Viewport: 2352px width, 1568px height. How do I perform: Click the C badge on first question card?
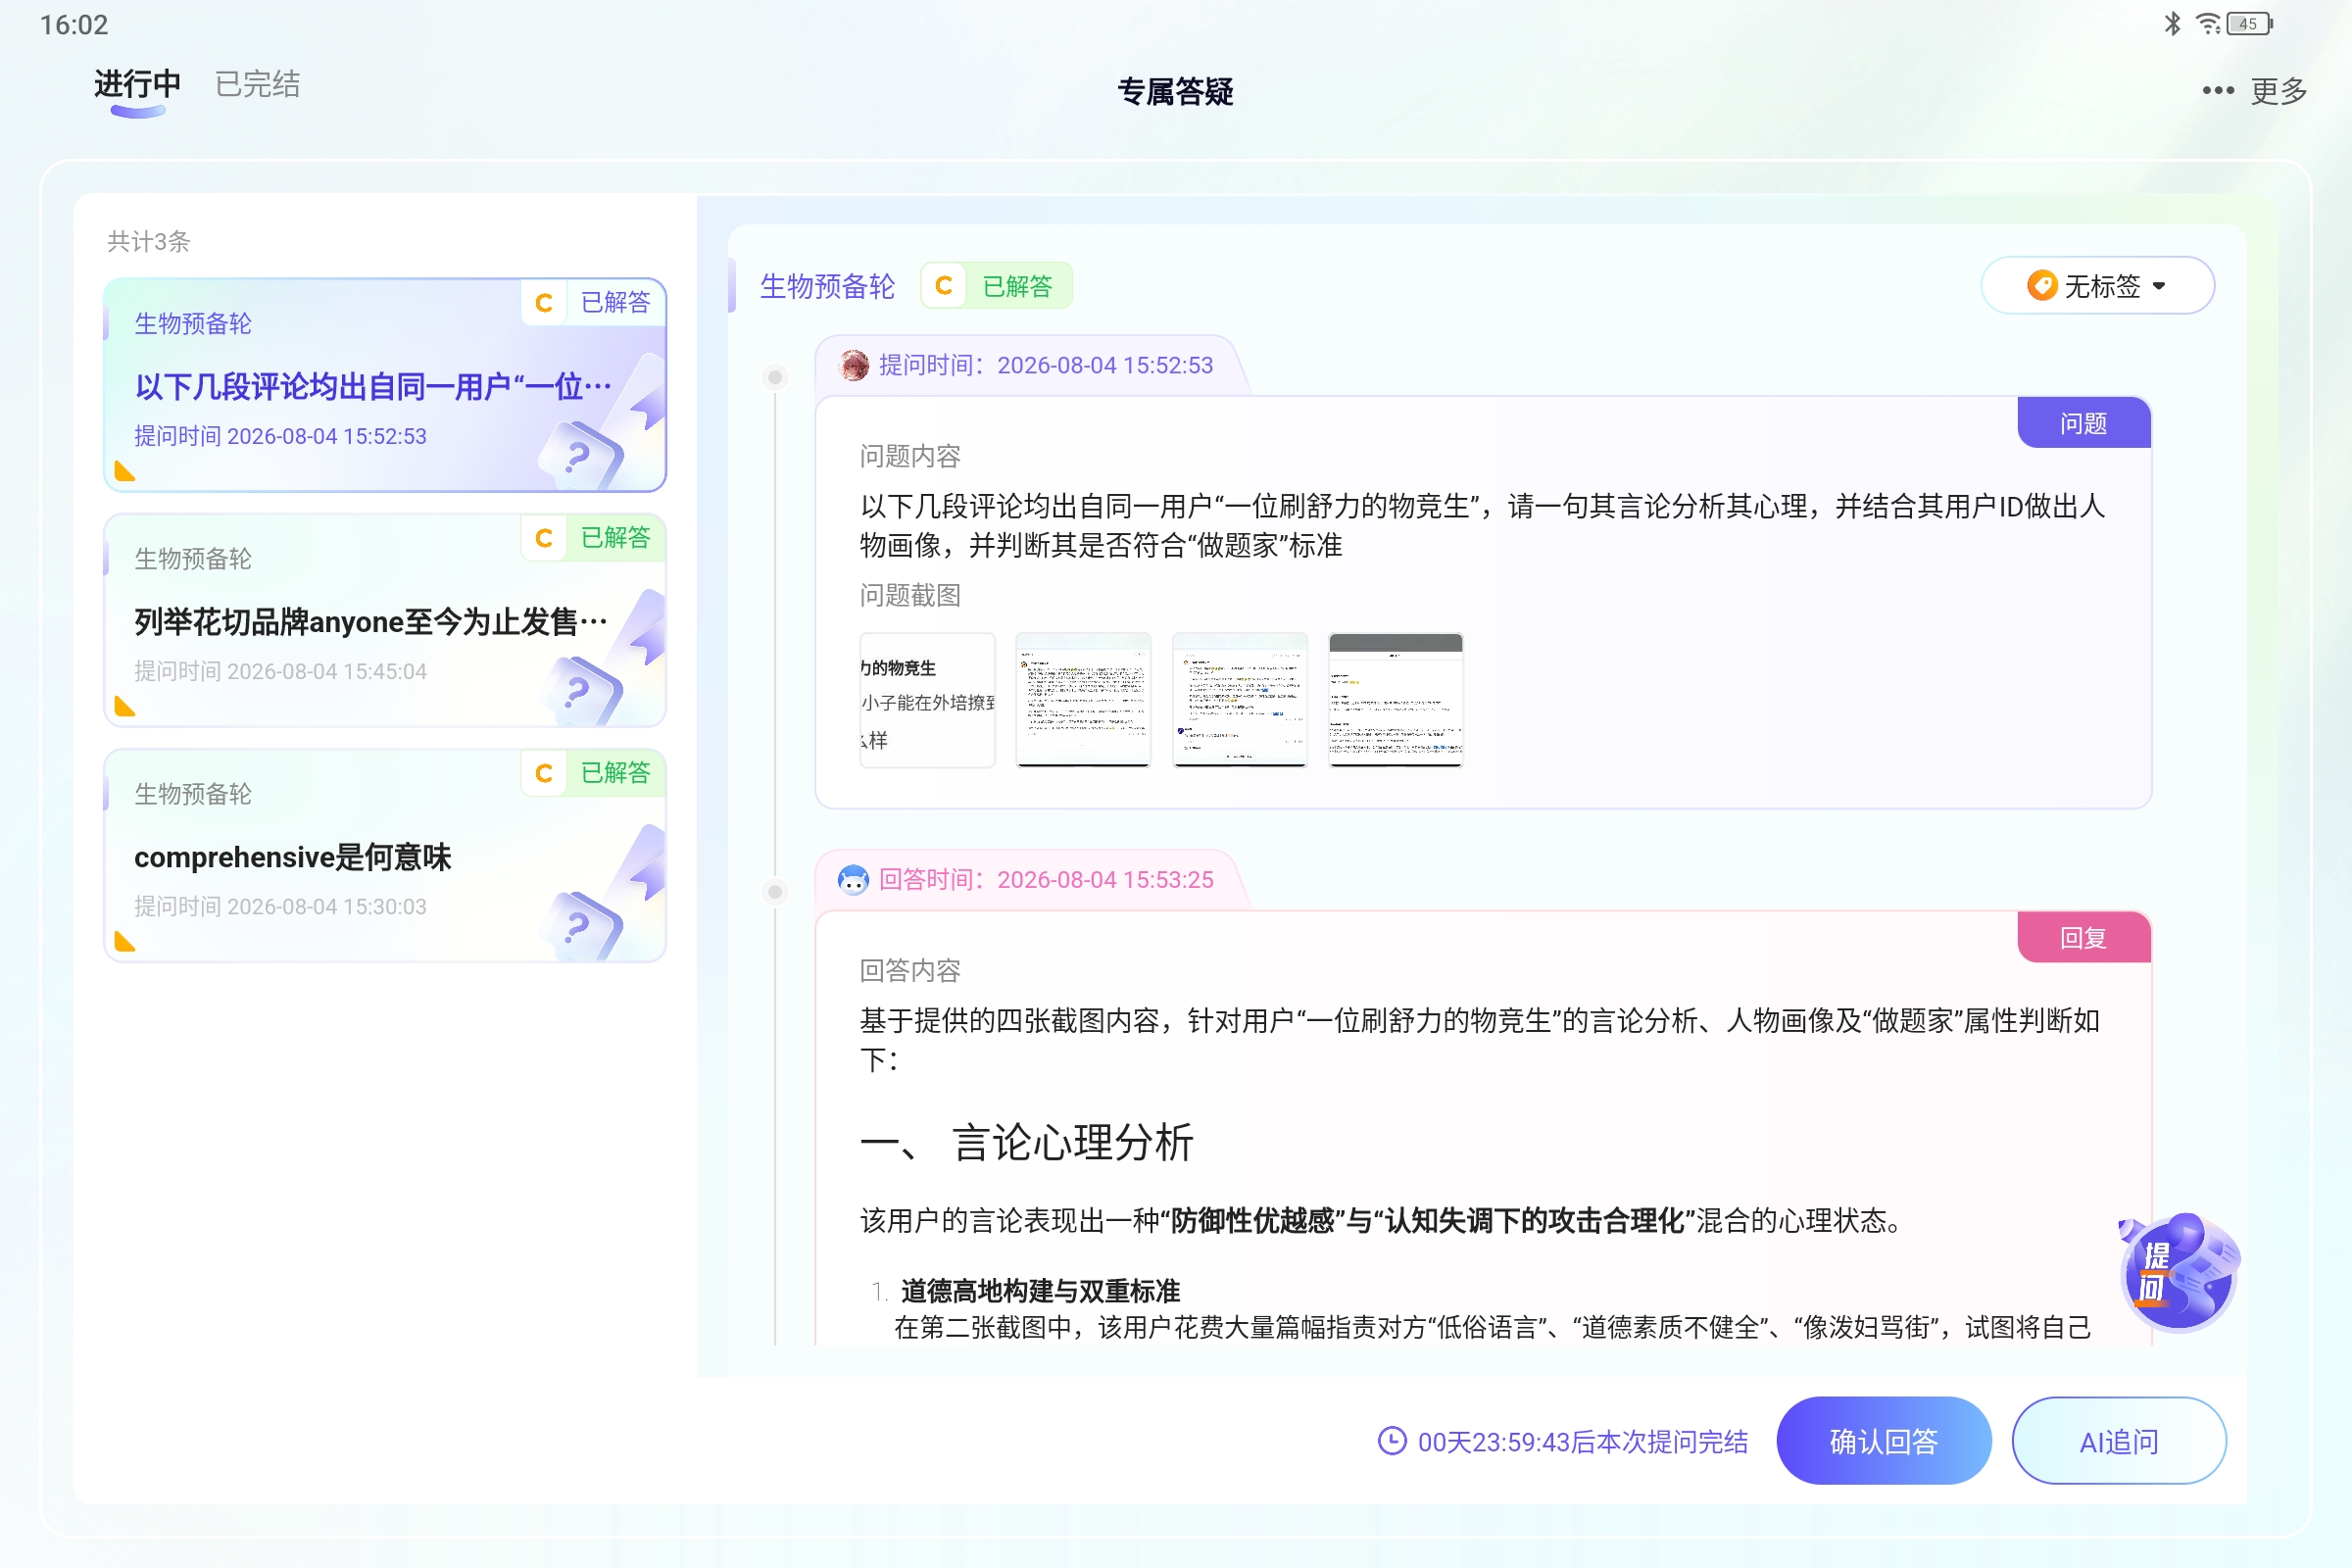(x=544, y=302)
